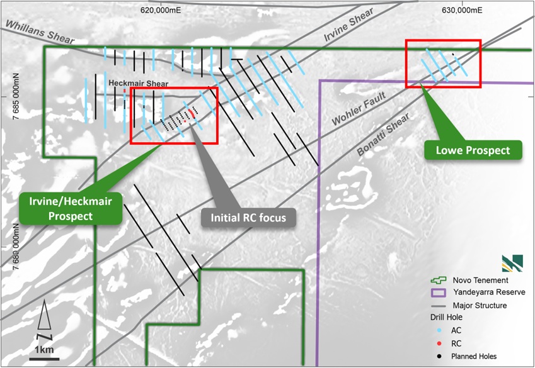Click the Heckmair Shear label

137,82
